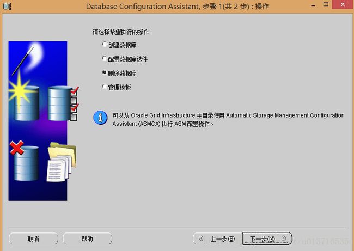Click the 取消 button

pos(33,238)
